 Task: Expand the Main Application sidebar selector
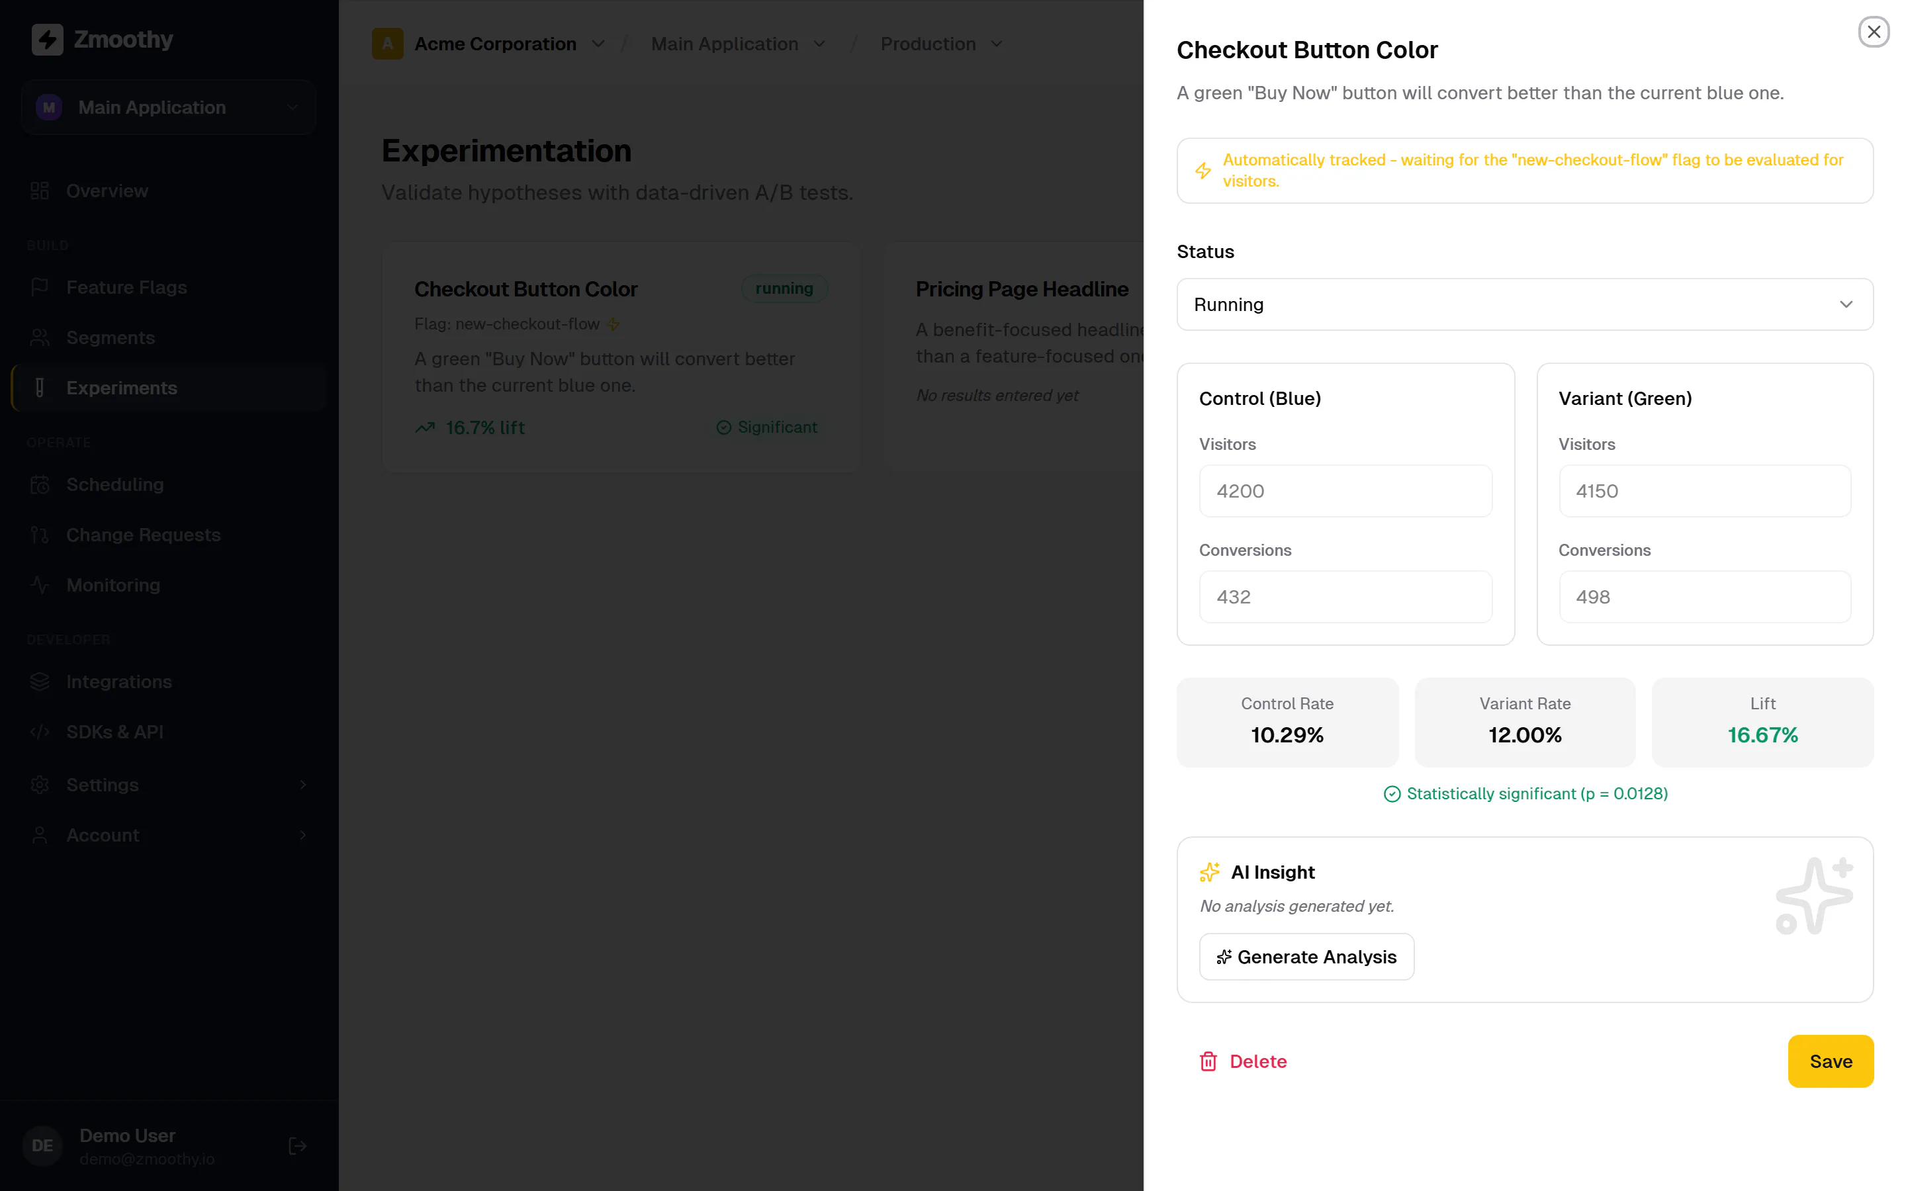(x=169, y=107)
